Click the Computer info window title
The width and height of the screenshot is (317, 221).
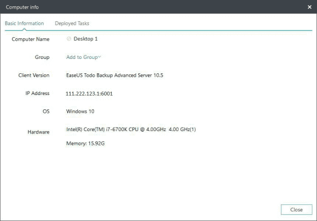point(22,7)
